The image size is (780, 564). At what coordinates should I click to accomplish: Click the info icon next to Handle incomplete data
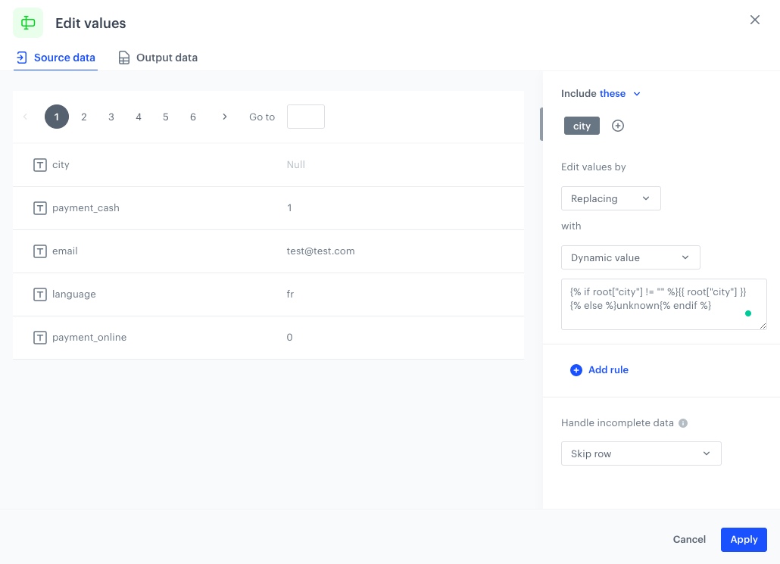[x=682, y=423]
